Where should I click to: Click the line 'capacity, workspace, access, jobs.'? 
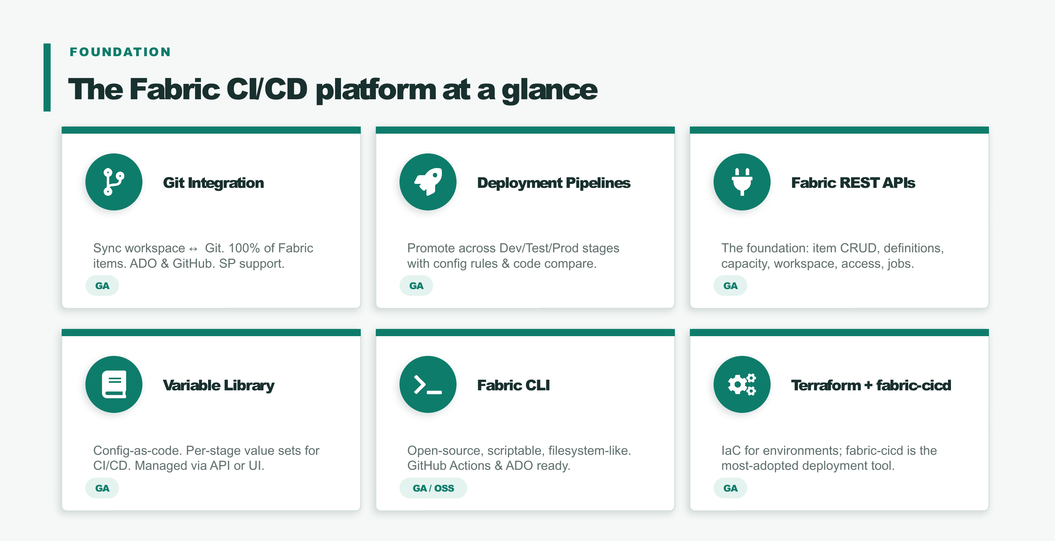point(818,263)
